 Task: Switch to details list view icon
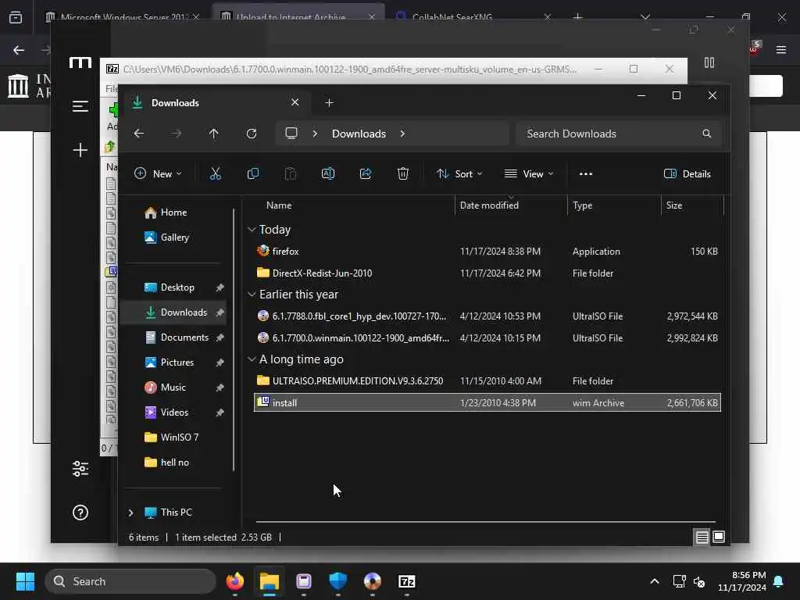tap(702, 537)
